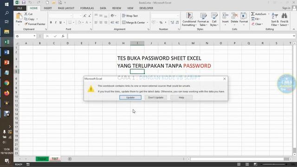The width and height of the screenshot is (297, 167).
Task: Select the TEST sheet tab
Action: (x=55, y=159)
